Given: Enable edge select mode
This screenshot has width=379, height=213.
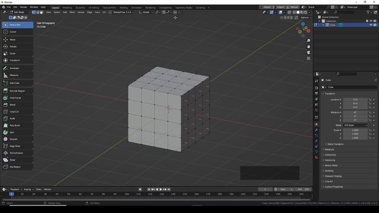Looking at the screenshot, I should coord(37,12).
